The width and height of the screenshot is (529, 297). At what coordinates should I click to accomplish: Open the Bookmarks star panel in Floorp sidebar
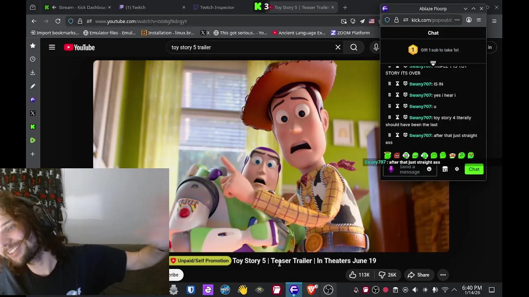tap(33, 46)
